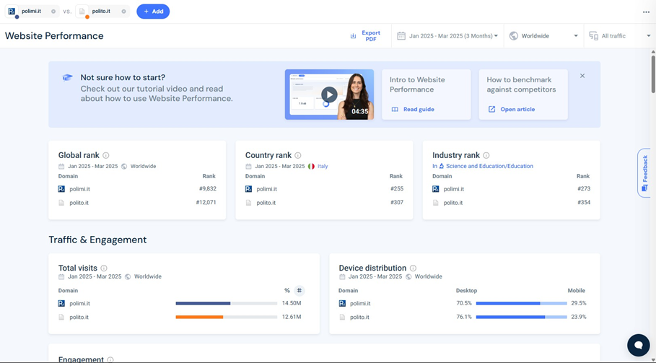
Task: Open the Science and Education/Education industry link
Action: 489,166
